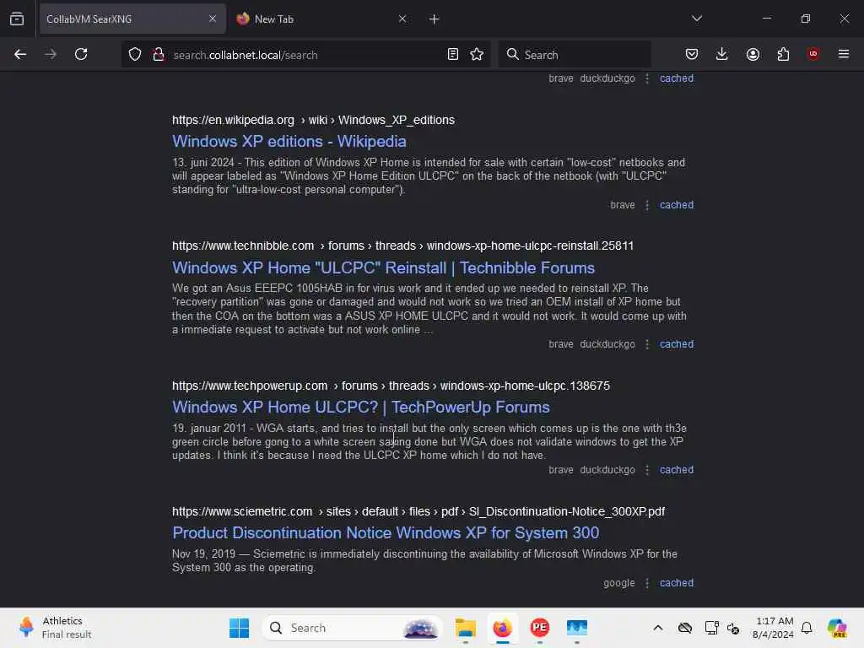Click Firefox icon in taskbar
Viewport: 864px width, 648px height.
[502, 628]
